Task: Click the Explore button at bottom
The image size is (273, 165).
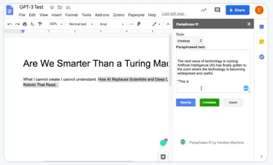Action: (x=163, y=157)
